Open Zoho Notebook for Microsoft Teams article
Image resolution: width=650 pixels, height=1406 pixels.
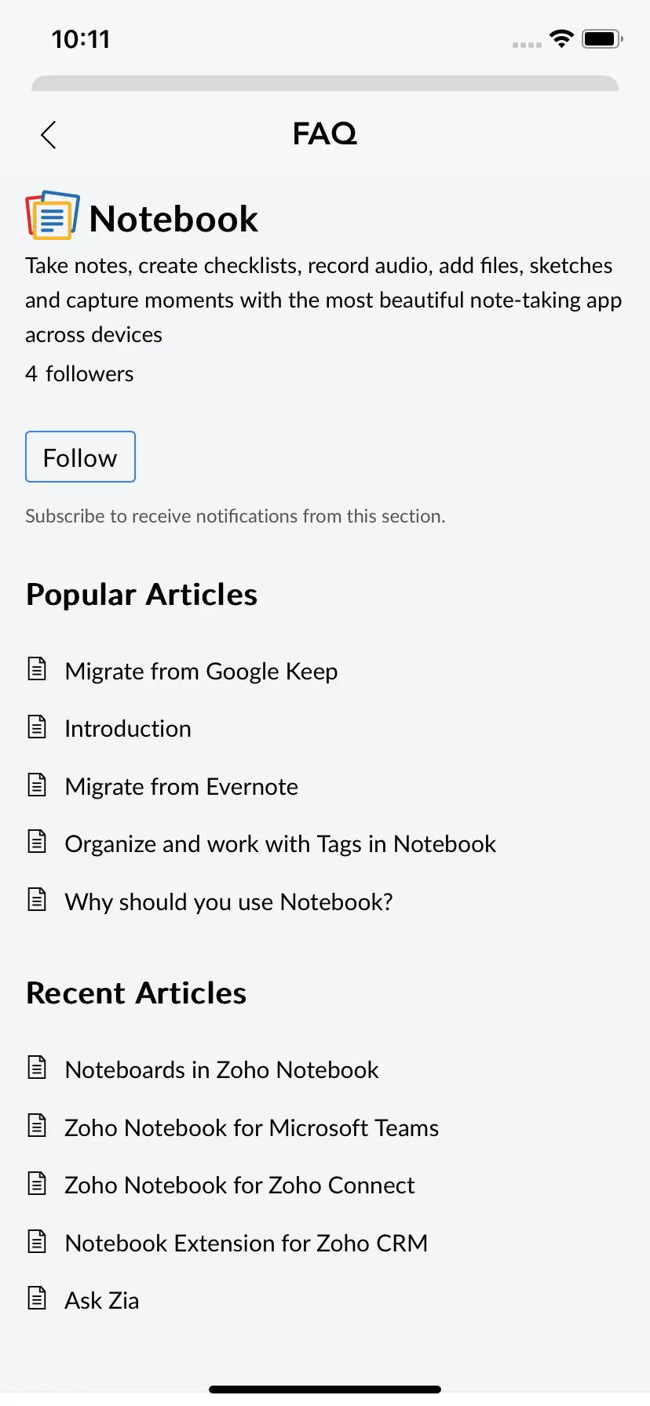tap(251, 1128)
